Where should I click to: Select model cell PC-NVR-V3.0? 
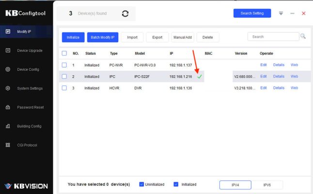click(145, 65)
